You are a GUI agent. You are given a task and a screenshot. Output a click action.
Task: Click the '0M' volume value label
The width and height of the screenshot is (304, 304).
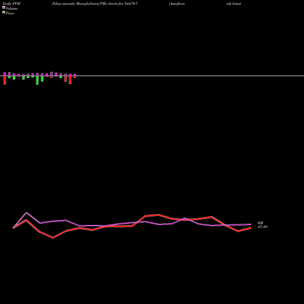[x=260, y=223]
